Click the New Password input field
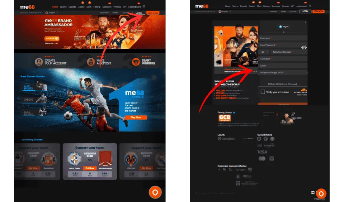344x202 pixels. pos(283,45)
